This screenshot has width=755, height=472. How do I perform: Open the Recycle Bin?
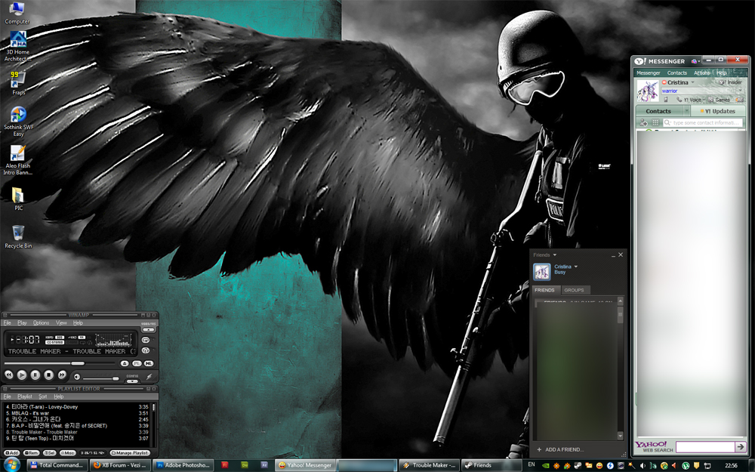[18, 236]
